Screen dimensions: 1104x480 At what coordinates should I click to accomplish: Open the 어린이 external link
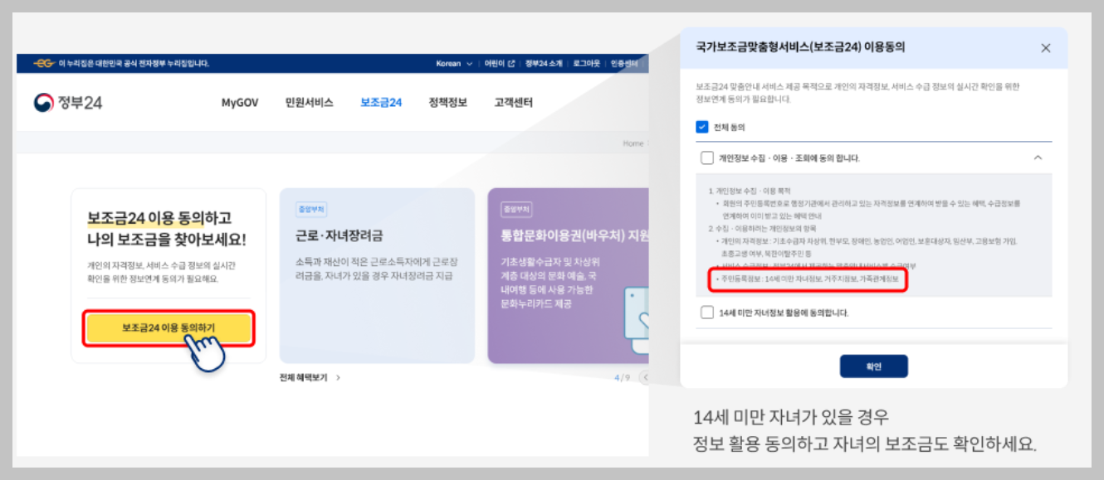500,63
